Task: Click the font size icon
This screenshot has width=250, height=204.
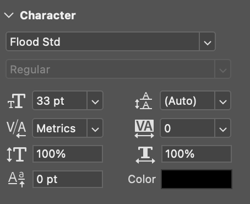Action: (17, 101)
